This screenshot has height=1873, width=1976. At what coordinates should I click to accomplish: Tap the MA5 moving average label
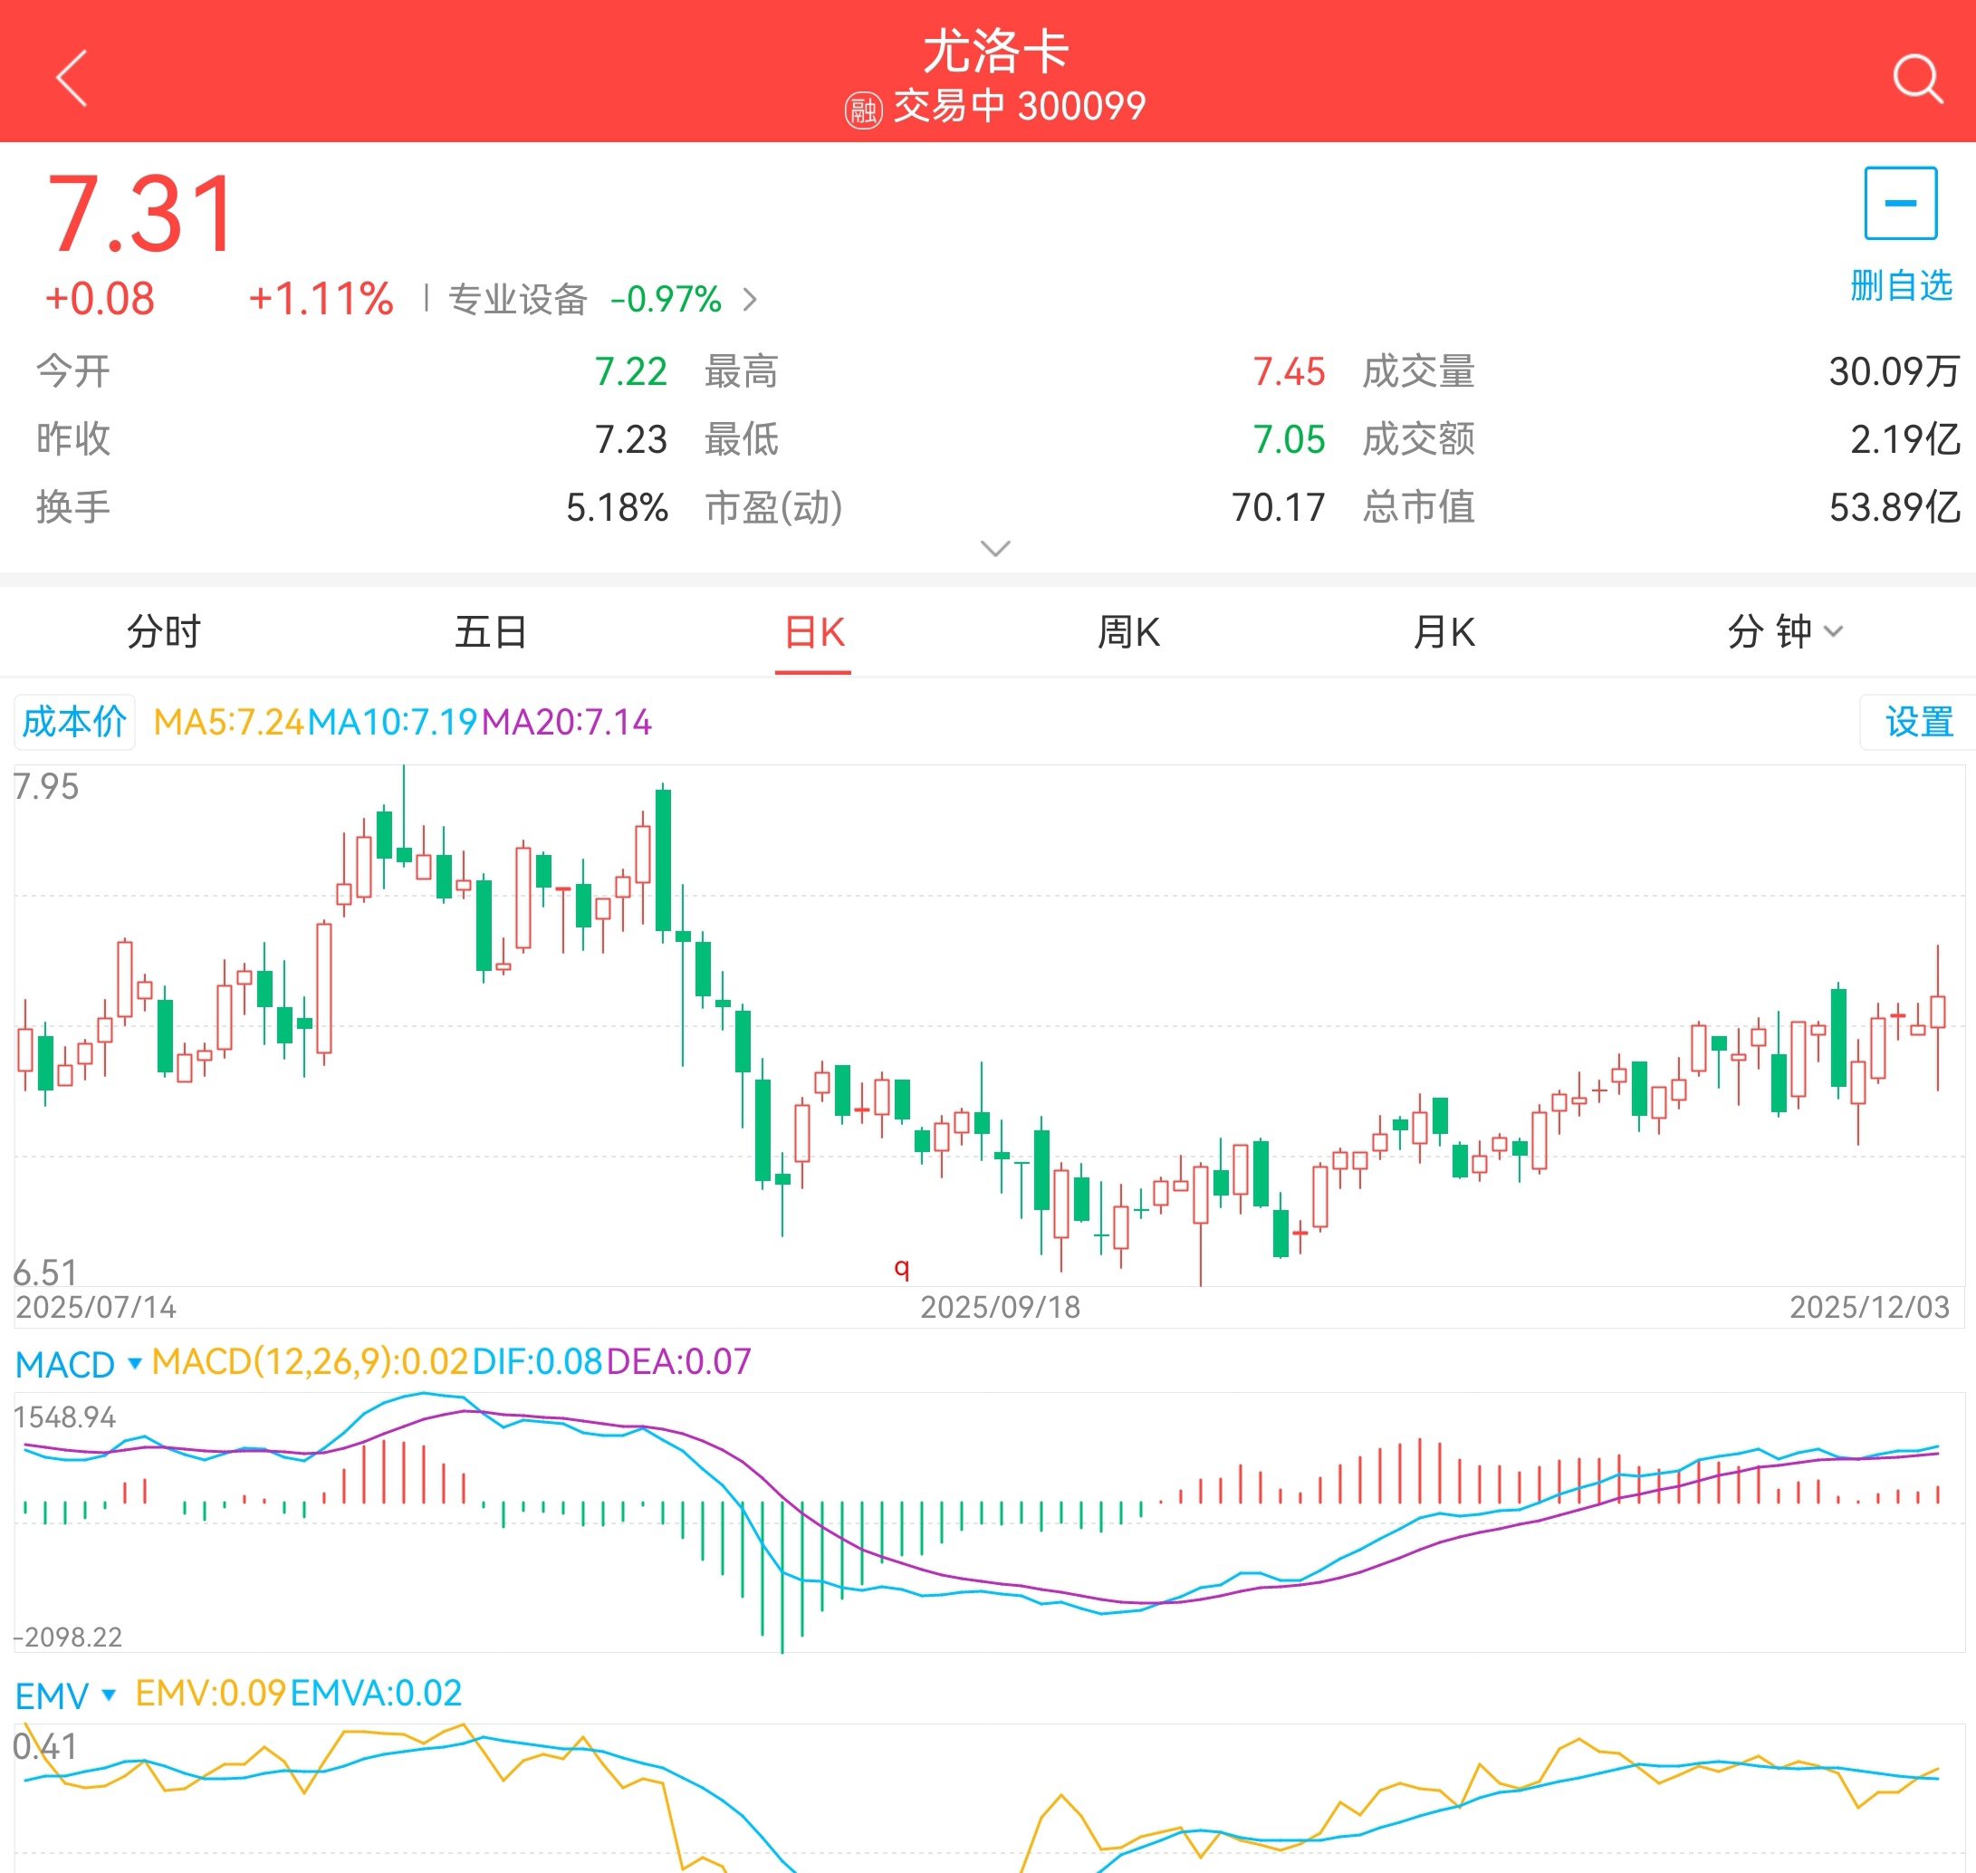pos(227,722)
